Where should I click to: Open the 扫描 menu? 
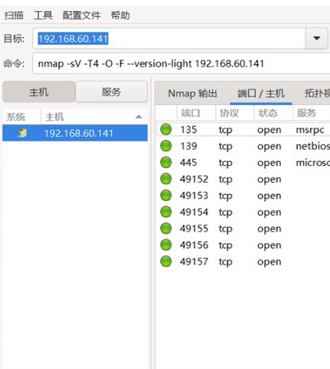coord(14,15)
